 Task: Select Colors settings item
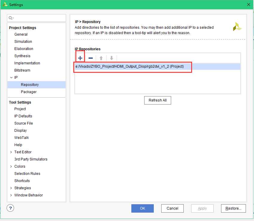pos(20,166)
